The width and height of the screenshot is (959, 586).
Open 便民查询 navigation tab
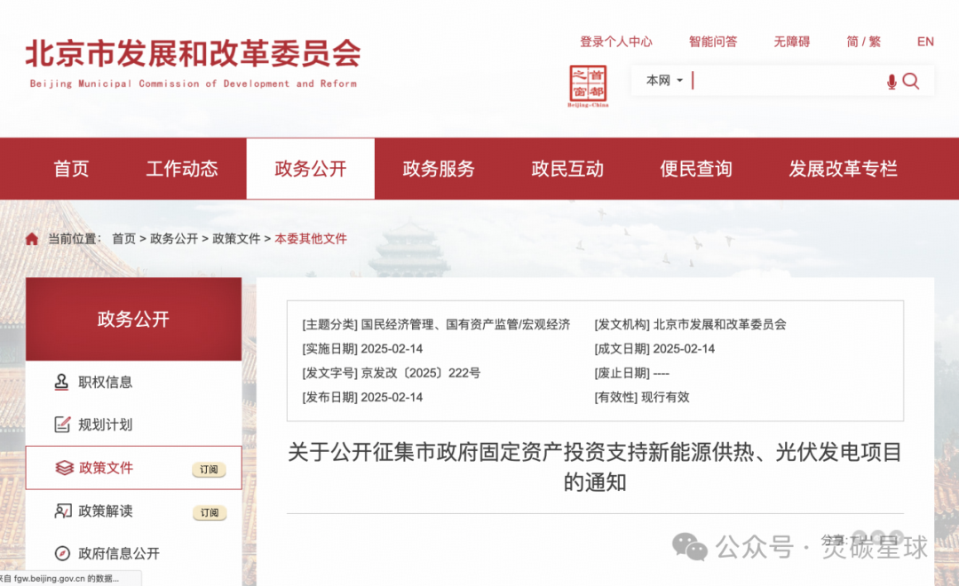pyautogui.click(x=696, y=169)
